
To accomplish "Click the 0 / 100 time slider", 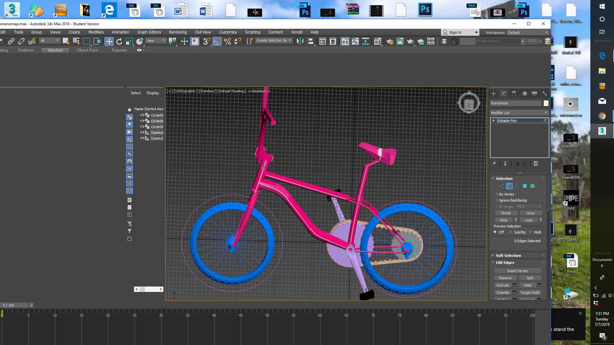I will click(x=15, y=305).
